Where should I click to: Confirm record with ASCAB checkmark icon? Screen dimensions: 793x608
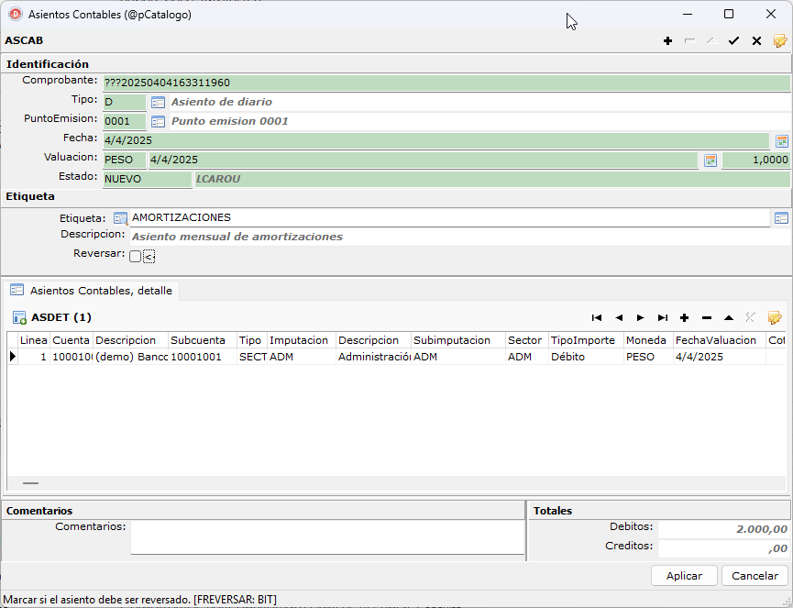tap(733, 41)
